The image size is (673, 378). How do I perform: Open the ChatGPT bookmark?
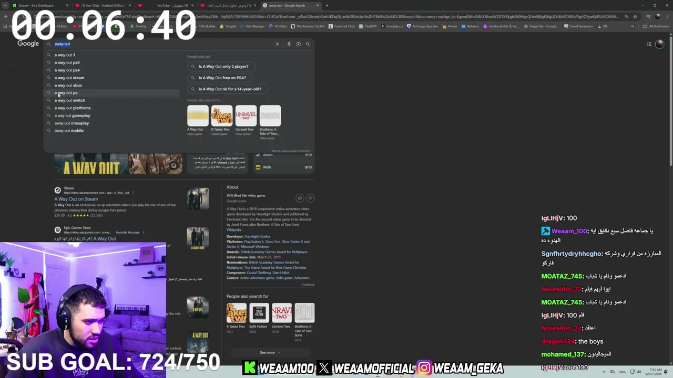click(368, 26)
